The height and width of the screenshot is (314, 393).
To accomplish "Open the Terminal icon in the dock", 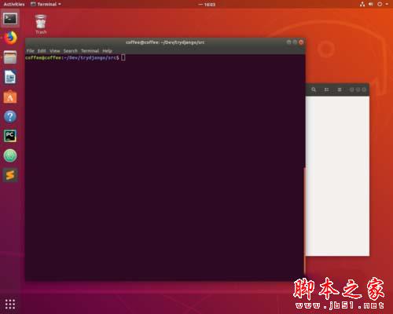I will 10,19.
